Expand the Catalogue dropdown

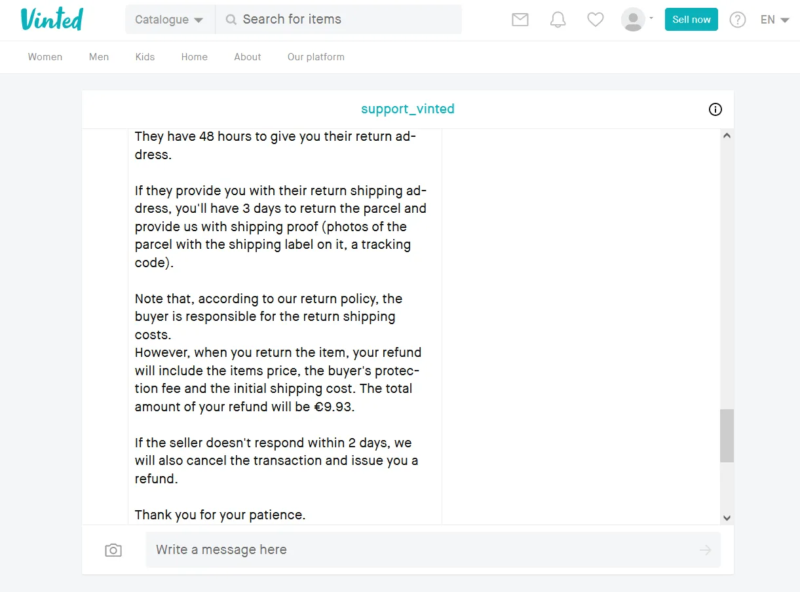[x=170, y=20]
